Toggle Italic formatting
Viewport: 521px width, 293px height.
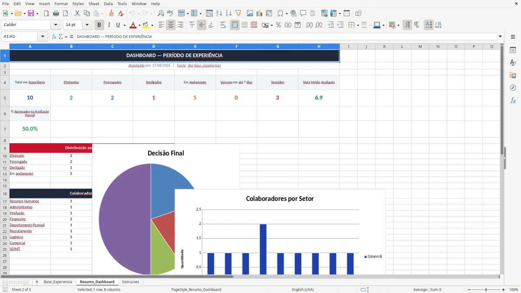(x=109, y=25)
